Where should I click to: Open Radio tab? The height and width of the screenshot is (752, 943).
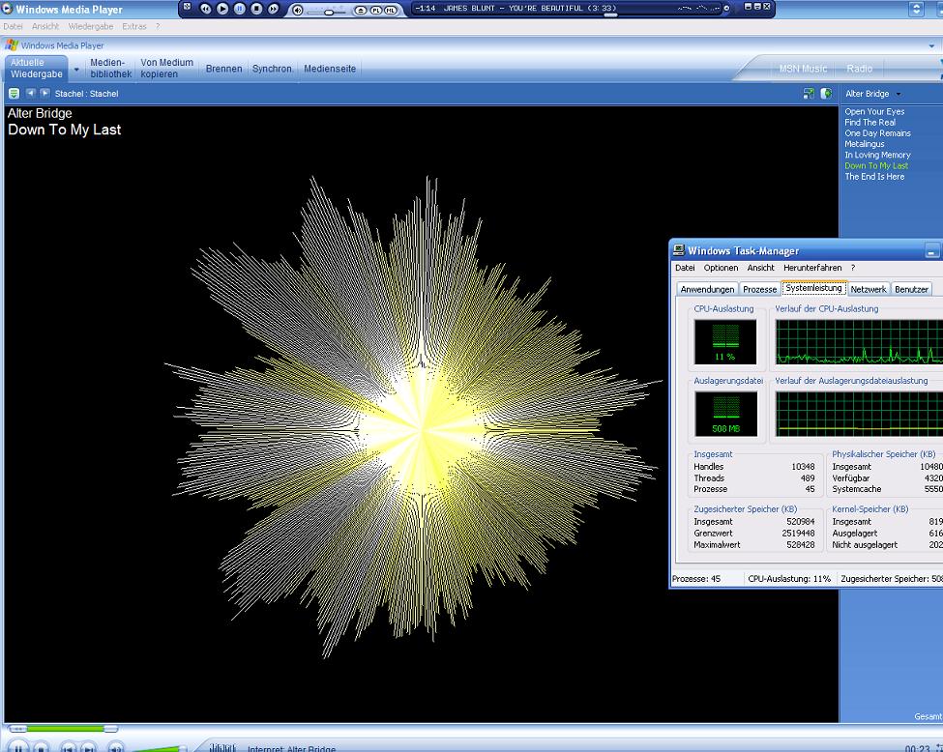[860, 69]
